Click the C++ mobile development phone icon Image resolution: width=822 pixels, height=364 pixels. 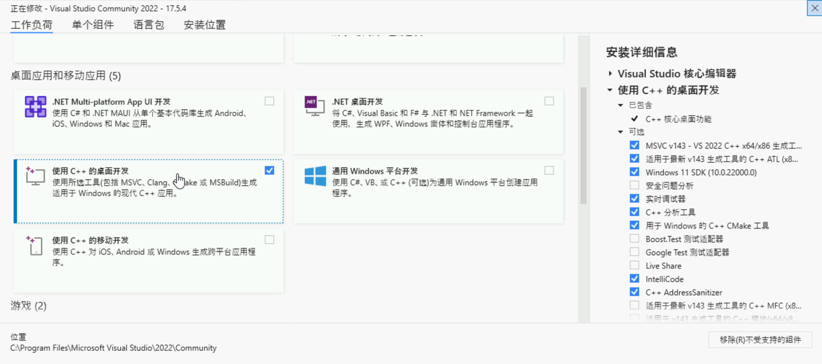click(35, 245)
